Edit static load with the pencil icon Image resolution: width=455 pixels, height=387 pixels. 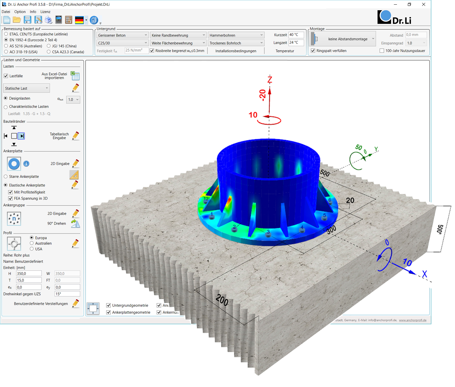(76, 88)
